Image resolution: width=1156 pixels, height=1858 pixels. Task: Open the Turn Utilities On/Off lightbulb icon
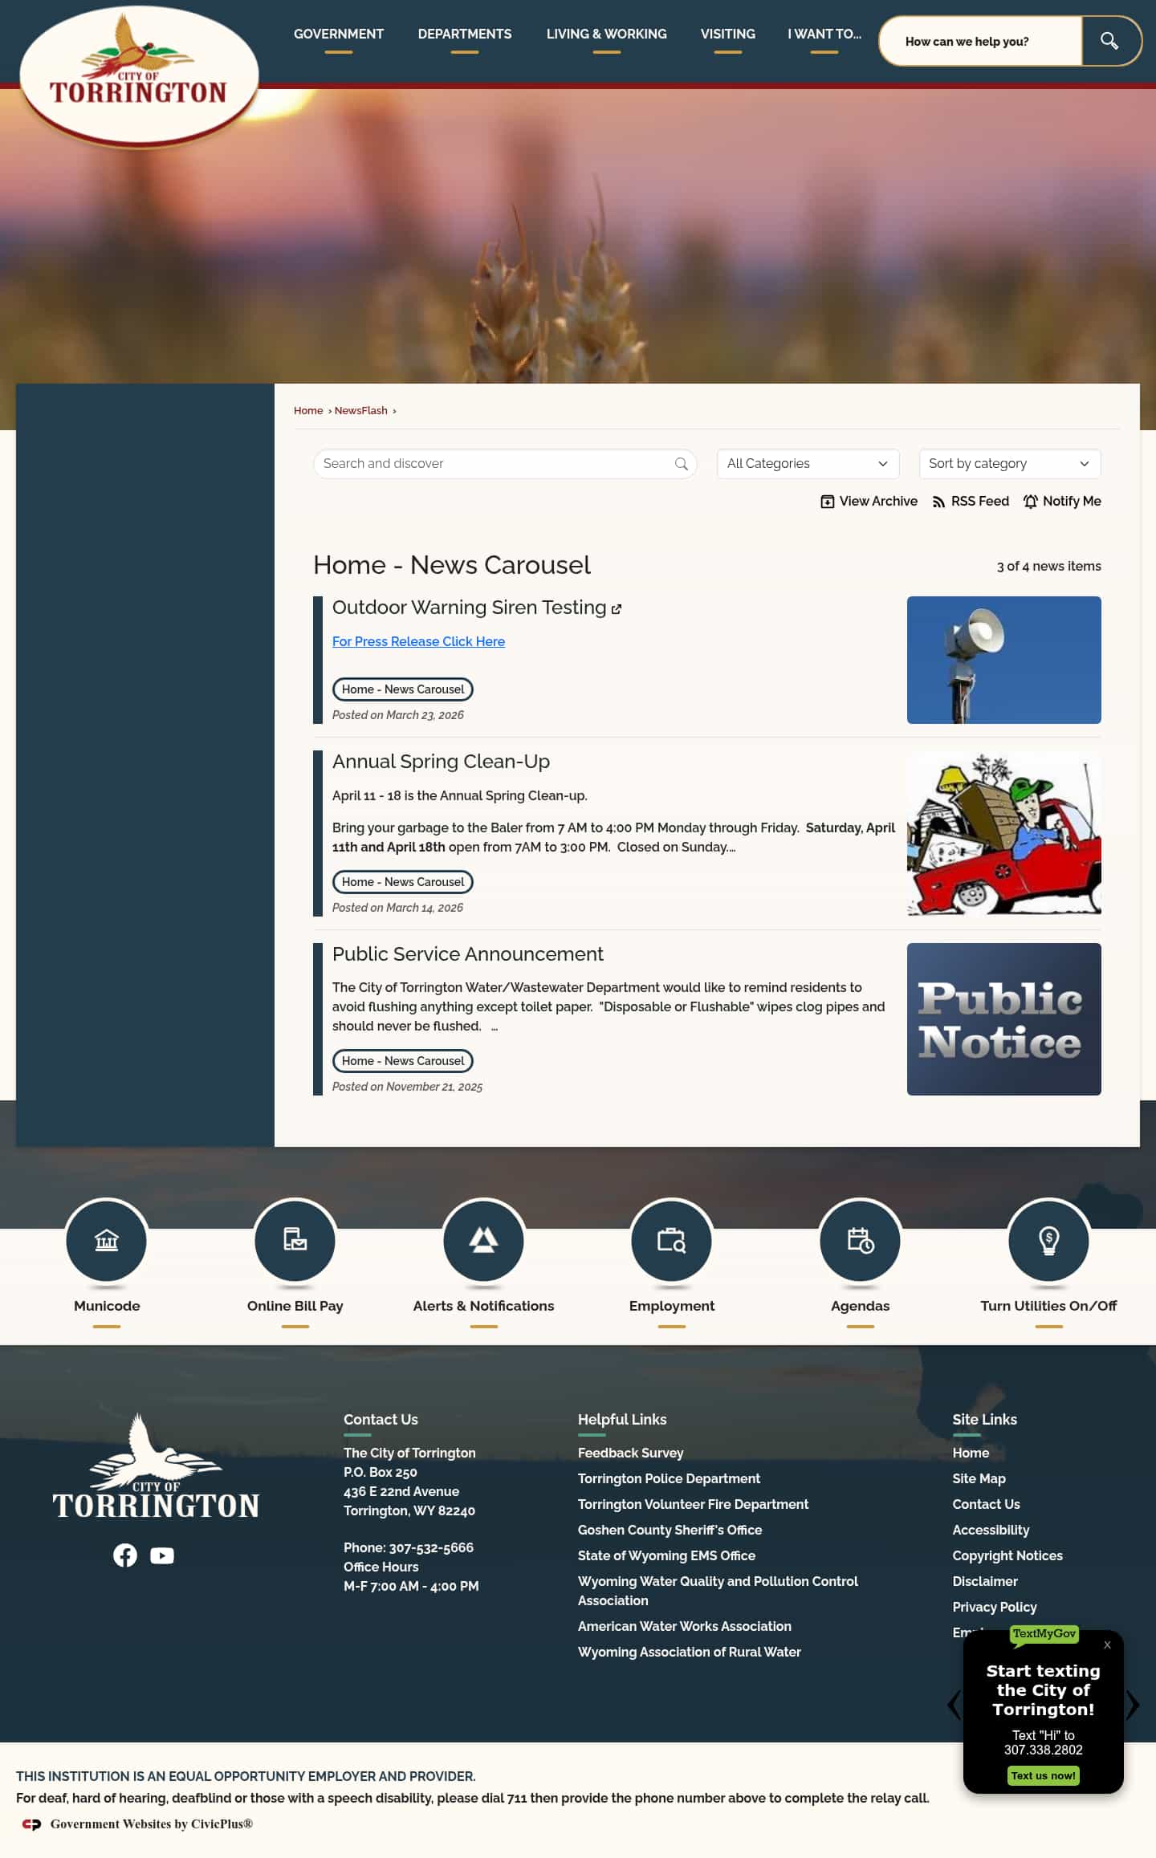tap(1048, 1240)
